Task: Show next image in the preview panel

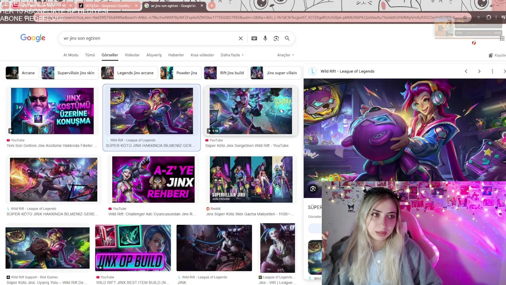Action: pyautogui.click(x=479, y=71)
